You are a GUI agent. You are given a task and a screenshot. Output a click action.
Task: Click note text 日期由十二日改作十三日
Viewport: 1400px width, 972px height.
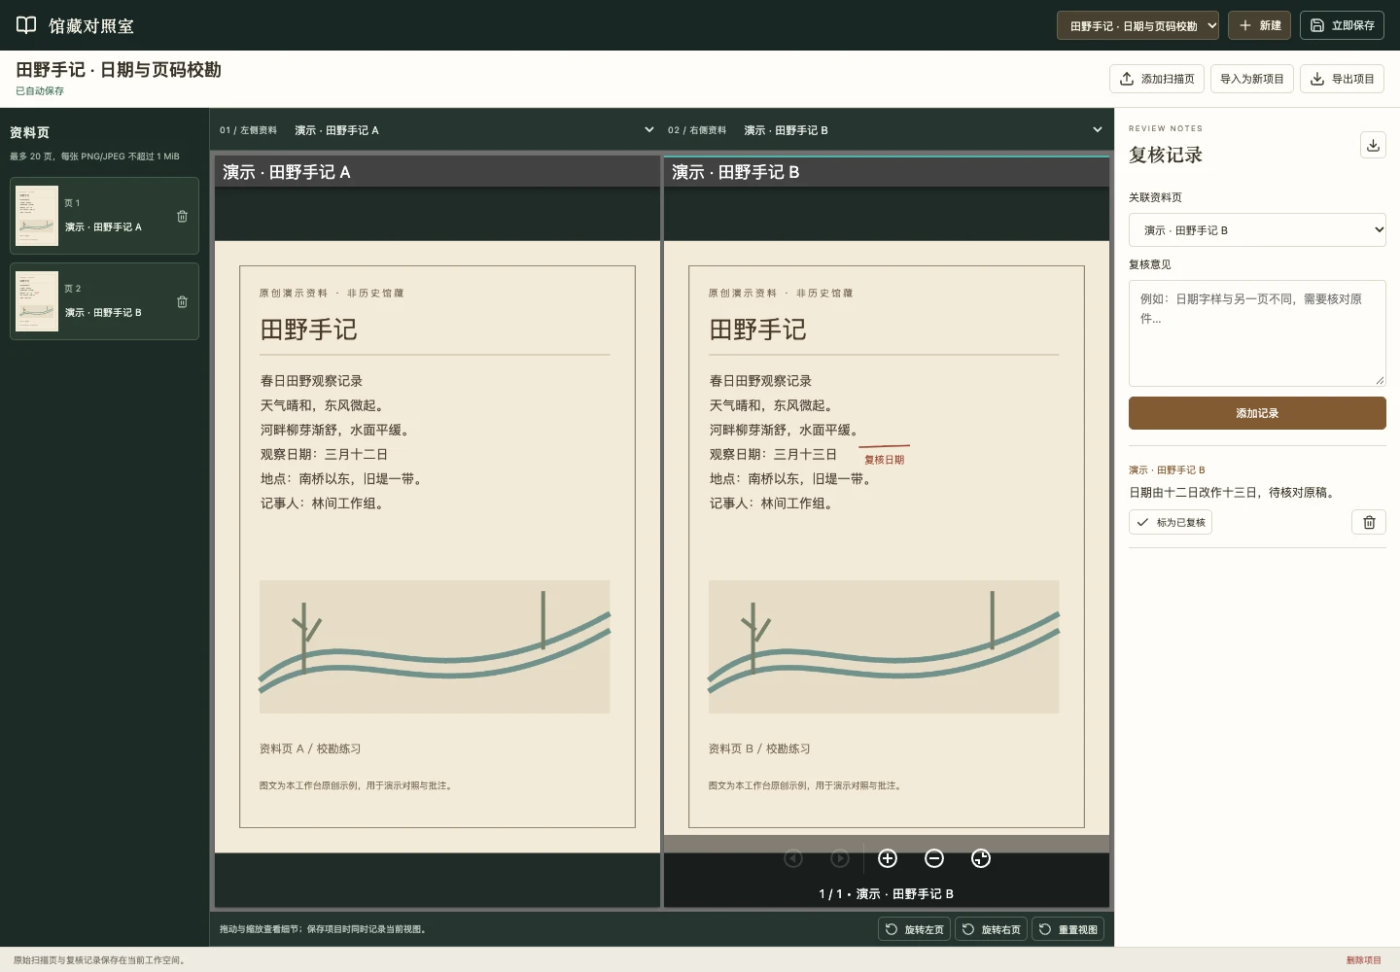[x=1233, y=493]
